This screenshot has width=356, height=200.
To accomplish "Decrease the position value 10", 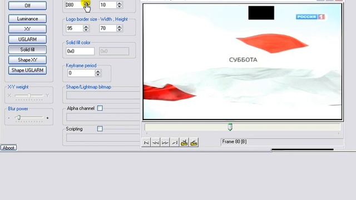I will [x=120, y=6].
